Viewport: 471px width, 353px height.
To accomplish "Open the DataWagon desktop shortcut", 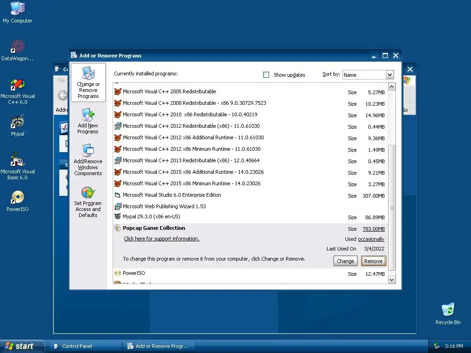I will pyautogui.click(x=17, y=50).
